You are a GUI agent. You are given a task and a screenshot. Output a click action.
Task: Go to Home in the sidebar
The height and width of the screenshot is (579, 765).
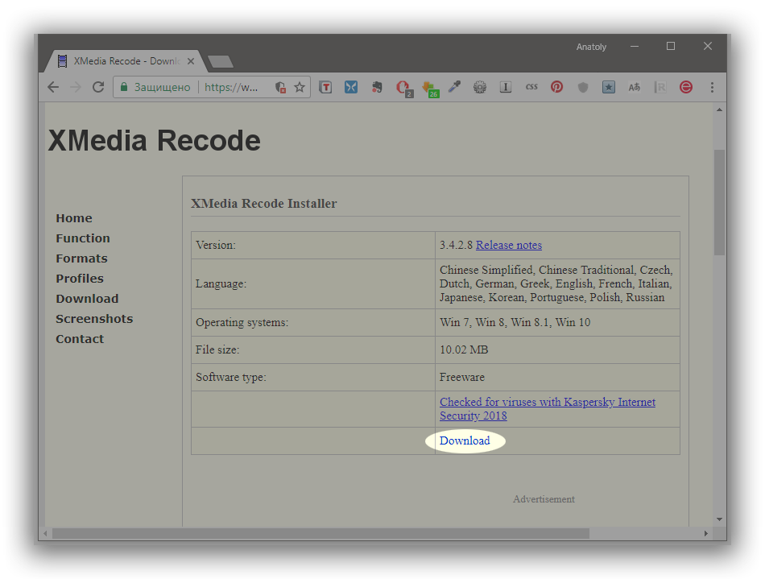74,218
